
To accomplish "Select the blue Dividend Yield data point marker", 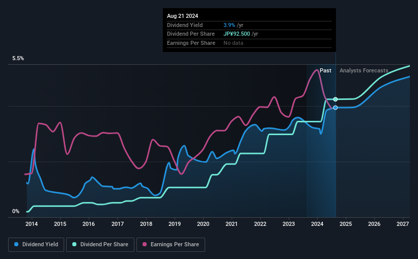I will [336, 108].
